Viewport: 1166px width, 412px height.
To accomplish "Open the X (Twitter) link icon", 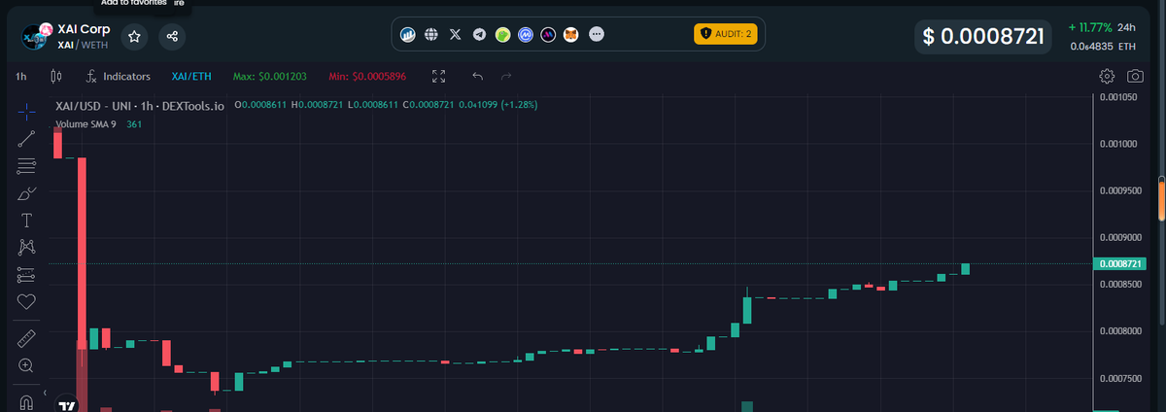I will 456,34.
